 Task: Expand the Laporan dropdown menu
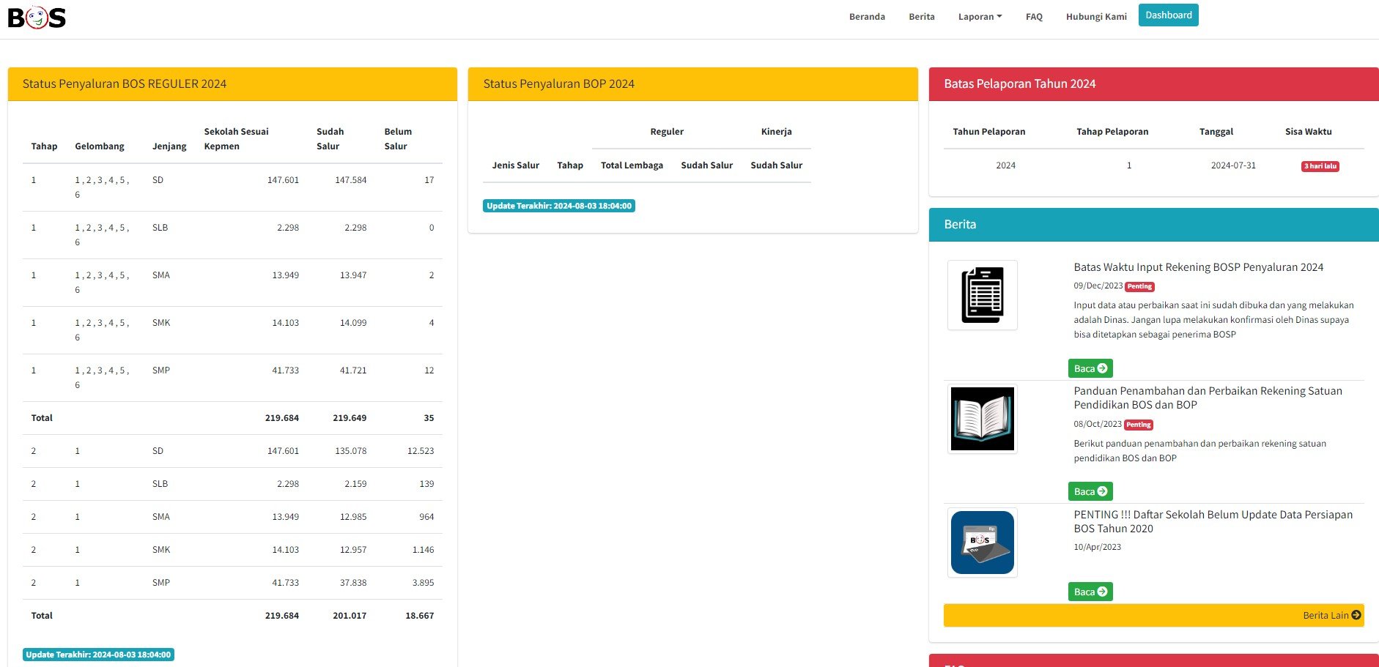coord(980,17)
